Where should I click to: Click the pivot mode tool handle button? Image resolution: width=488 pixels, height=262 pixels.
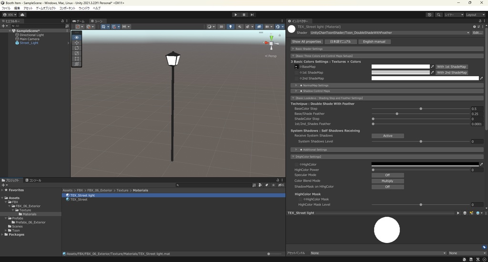80,27
